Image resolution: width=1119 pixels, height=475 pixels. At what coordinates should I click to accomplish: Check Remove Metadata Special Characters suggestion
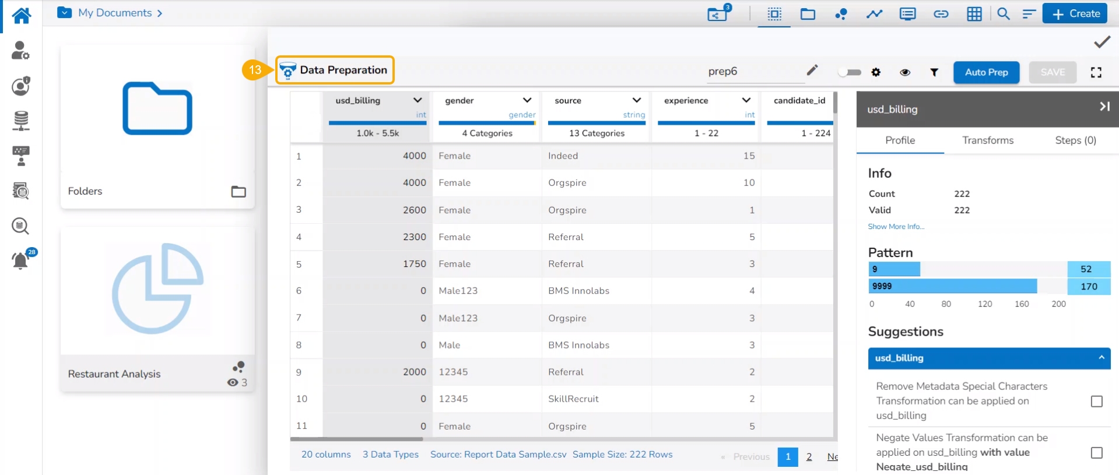pyautogui.click(x=1096, y=402)
